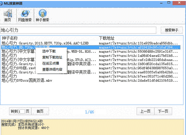Select magnet link starting 96df464386987653a0
Image resolution: width=186 pixels, height=135 pixels.
pos(138,68)
